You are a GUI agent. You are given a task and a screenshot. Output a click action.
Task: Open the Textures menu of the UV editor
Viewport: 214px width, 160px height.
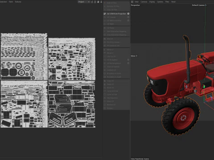click(x=18, y=2)
